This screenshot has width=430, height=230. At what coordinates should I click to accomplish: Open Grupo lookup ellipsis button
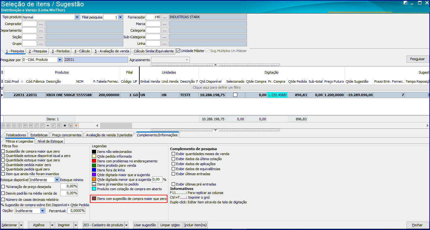[41, 43]
